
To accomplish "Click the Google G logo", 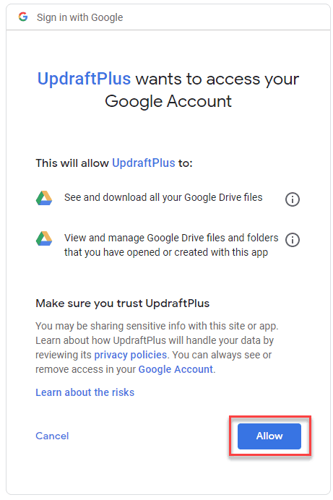I will 23,17.
